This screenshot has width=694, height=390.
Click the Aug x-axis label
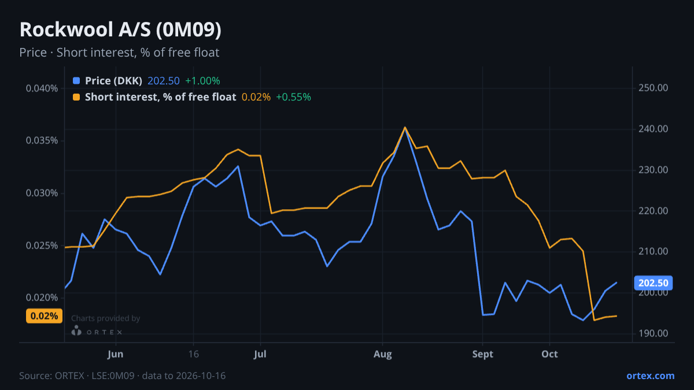pos(382,354)
